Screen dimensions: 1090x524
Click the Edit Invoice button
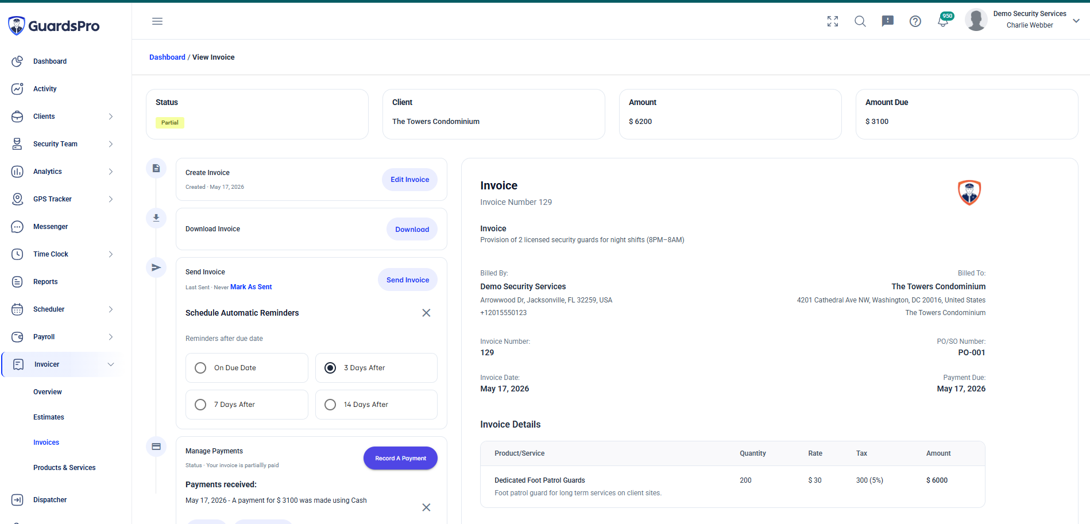coord(409,180)
